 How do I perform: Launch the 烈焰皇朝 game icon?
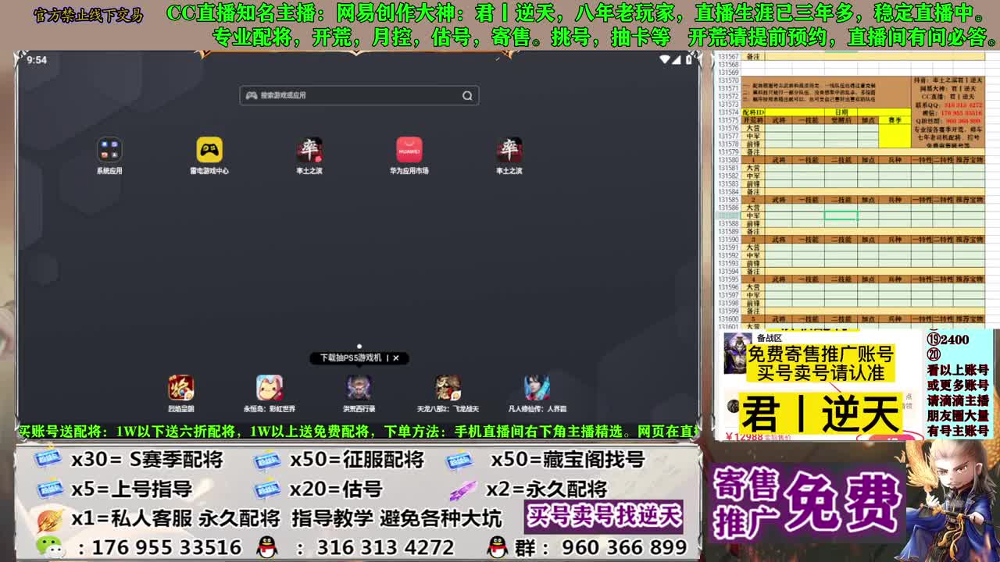180,387
